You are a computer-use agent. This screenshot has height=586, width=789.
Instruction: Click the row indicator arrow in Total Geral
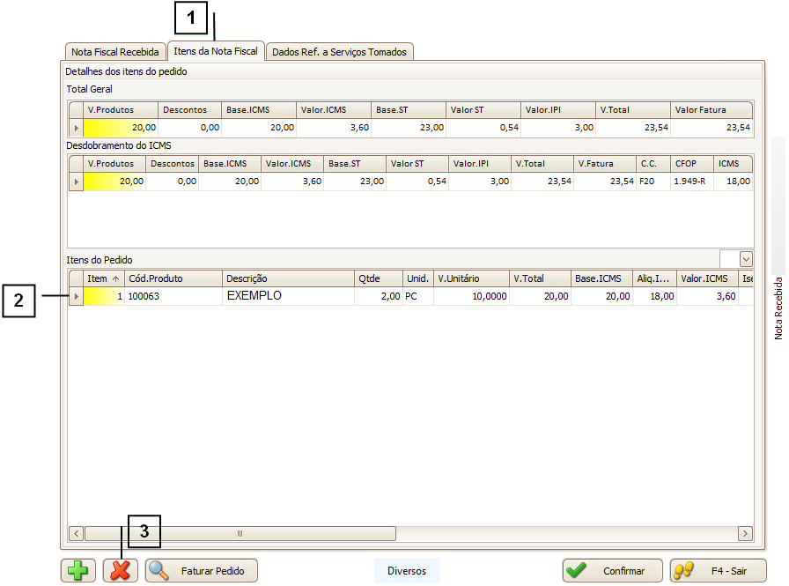(x=76, y=128)
